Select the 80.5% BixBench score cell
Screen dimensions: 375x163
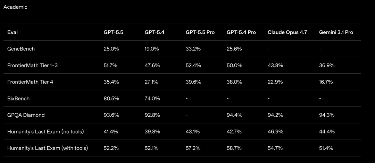111,98
